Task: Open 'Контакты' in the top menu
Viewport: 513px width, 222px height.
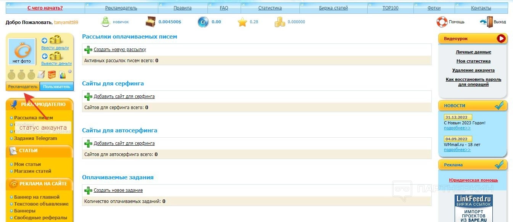Action: pos(481,8)
